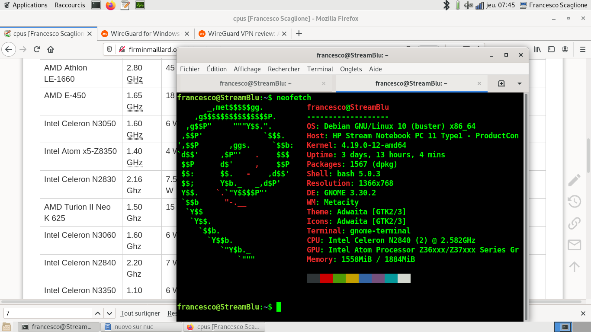Screen dimensions: 591x332
Task: Click the red color block in neofetch output
Action: [x=326, y=278]
